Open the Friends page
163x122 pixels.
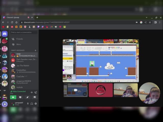(24, 39)
